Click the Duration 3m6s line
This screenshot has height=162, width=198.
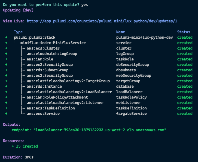[x=18, y=157]
